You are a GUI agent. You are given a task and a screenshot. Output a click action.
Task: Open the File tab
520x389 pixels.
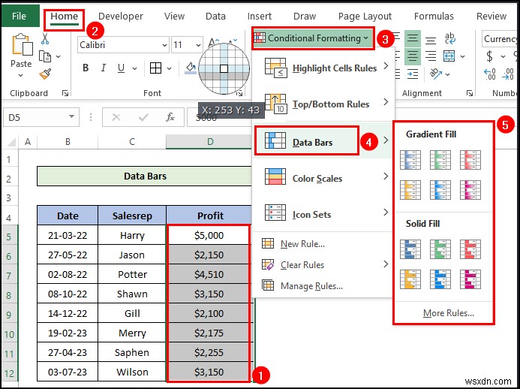pyautogui.click(x=20, y=16)
